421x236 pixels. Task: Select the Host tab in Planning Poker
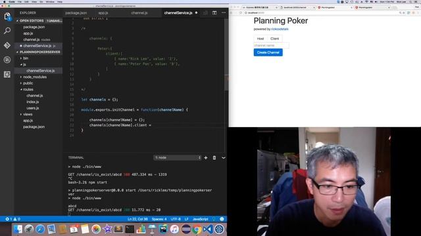pyautogui.click(x=260, y=39)
